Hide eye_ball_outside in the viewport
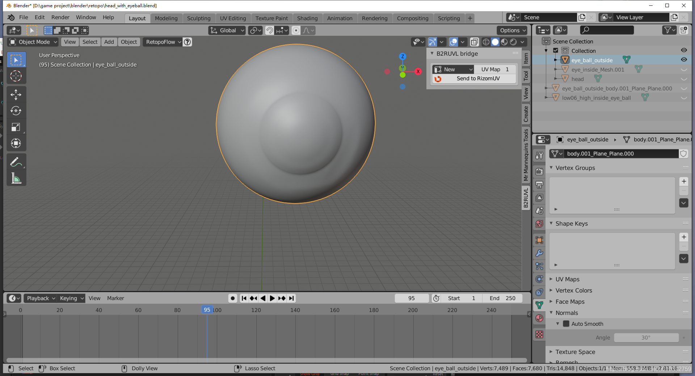Viewport: 695px width, 376px height. click(684, 60)
